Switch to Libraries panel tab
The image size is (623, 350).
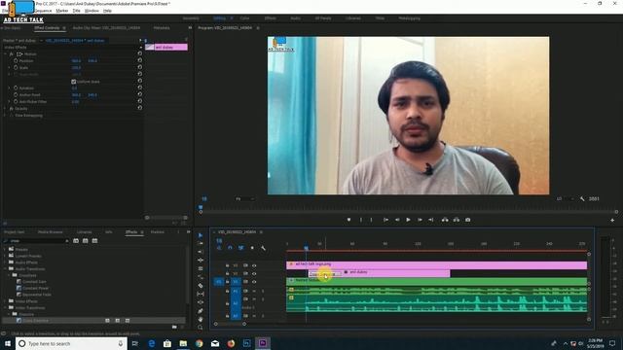click(x=84, y=232)
